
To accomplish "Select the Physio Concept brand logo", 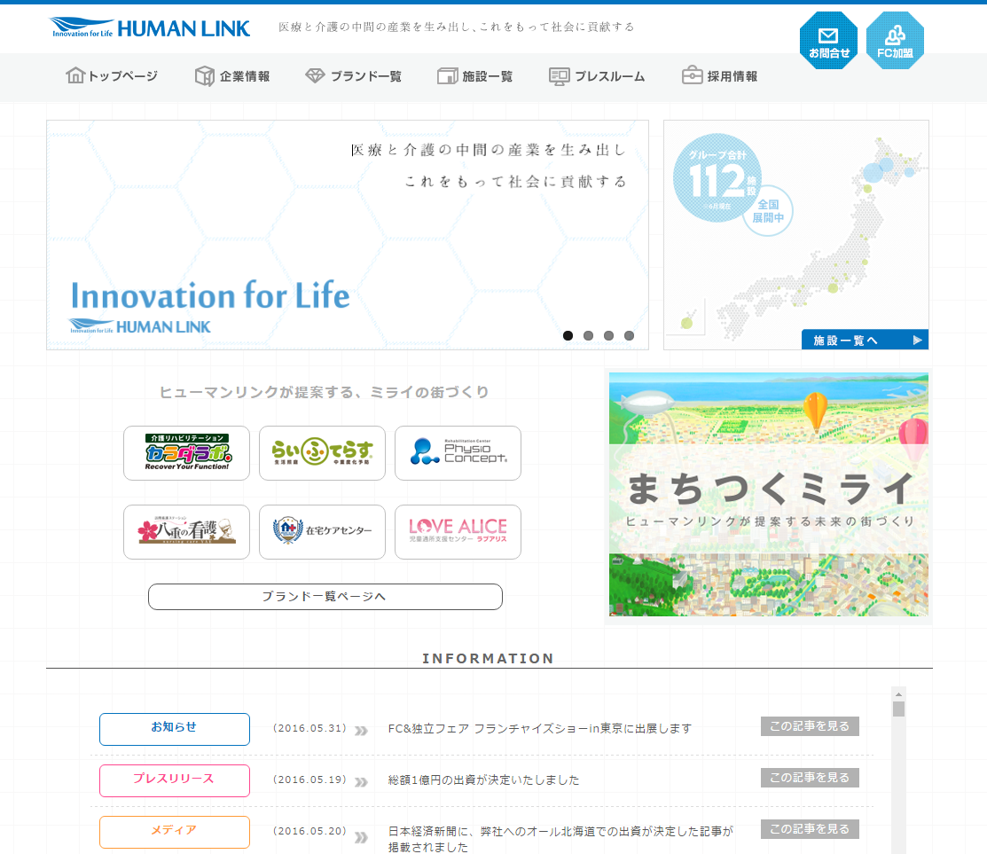I will click(x=458, y=453).
